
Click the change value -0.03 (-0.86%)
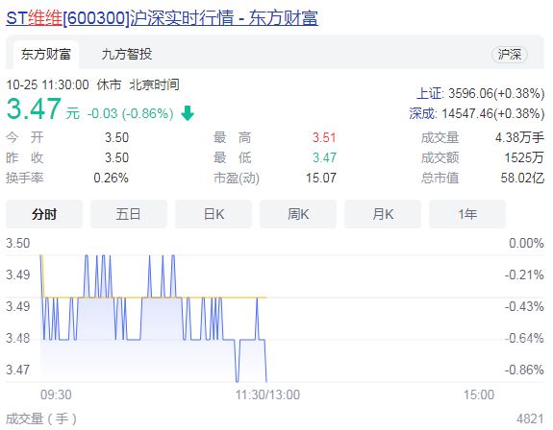click(x=130, y=113)
